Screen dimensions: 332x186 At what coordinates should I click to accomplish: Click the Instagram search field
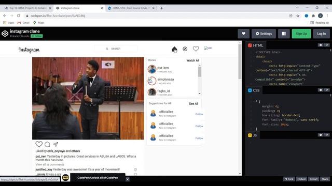tap(116, 49)
